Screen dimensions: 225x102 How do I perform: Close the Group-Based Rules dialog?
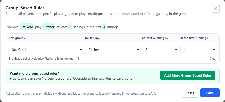[x=216, y=8]
